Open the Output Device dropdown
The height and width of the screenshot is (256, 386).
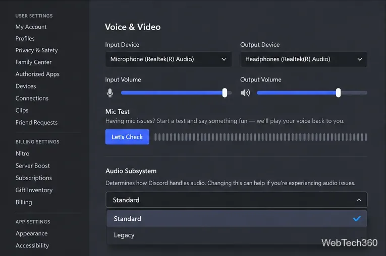304,59
